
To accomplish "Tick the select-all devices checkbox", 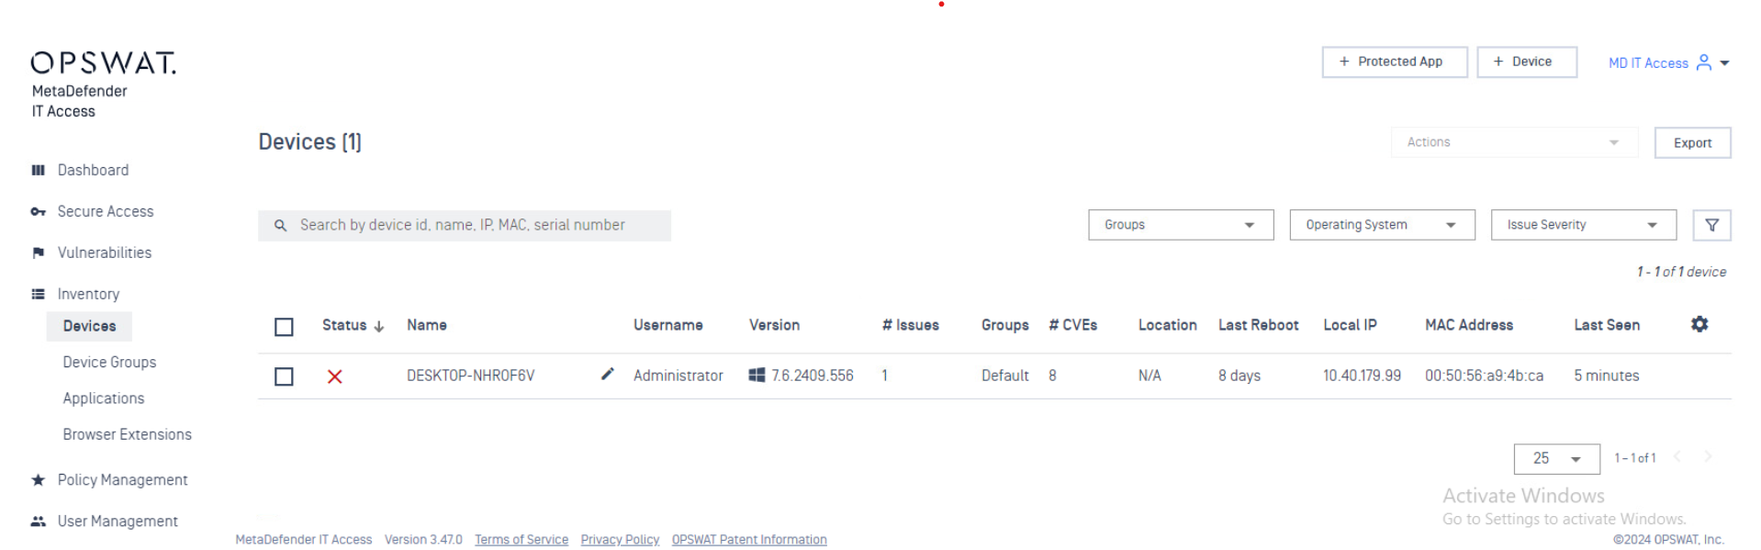I will (284, 327).
